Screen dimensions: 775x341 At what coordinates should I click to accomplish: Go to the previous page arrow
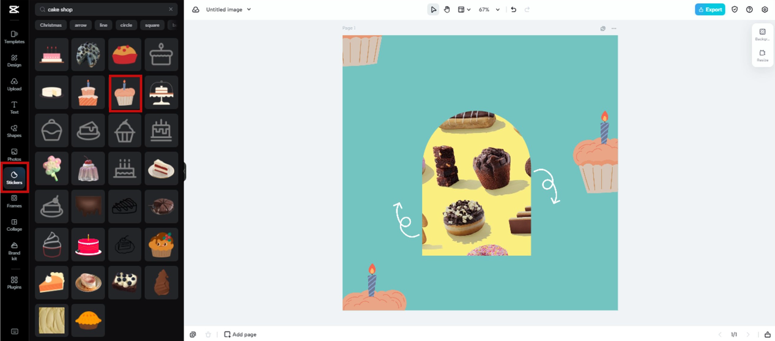[x=720, y=334]
